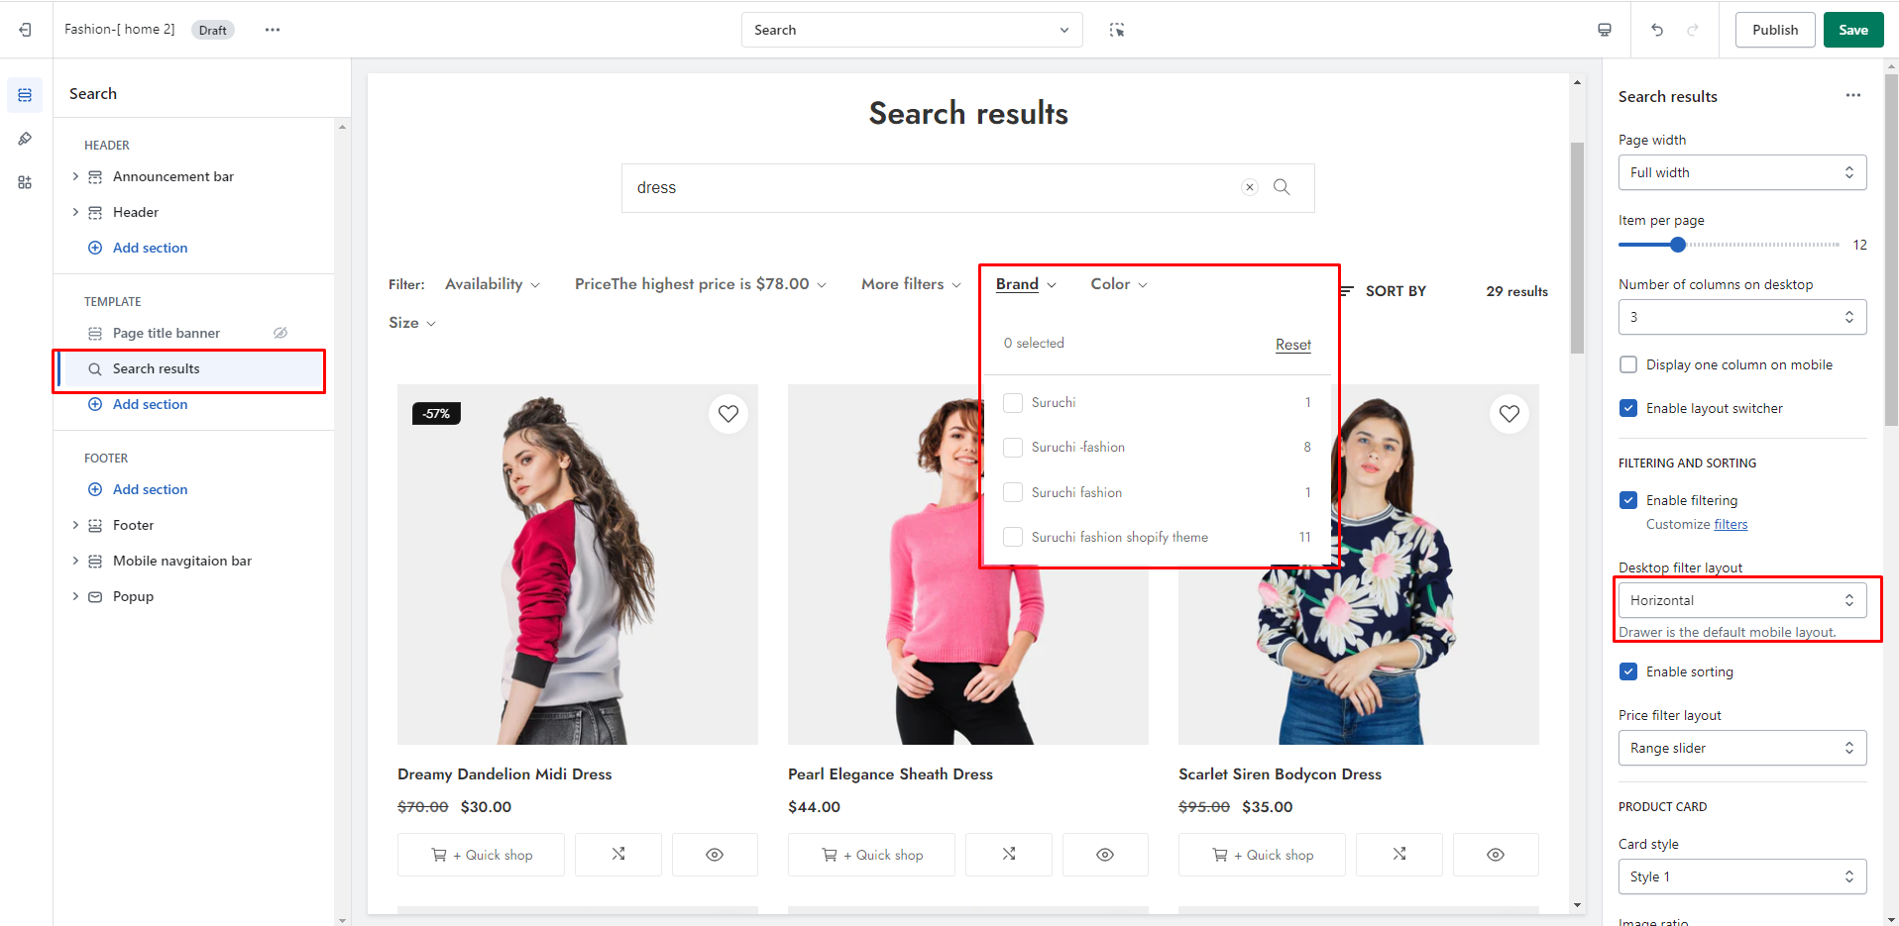The image size is (1899, 926).
Task: Open the Search template dropdown
Action: point(912,30)
